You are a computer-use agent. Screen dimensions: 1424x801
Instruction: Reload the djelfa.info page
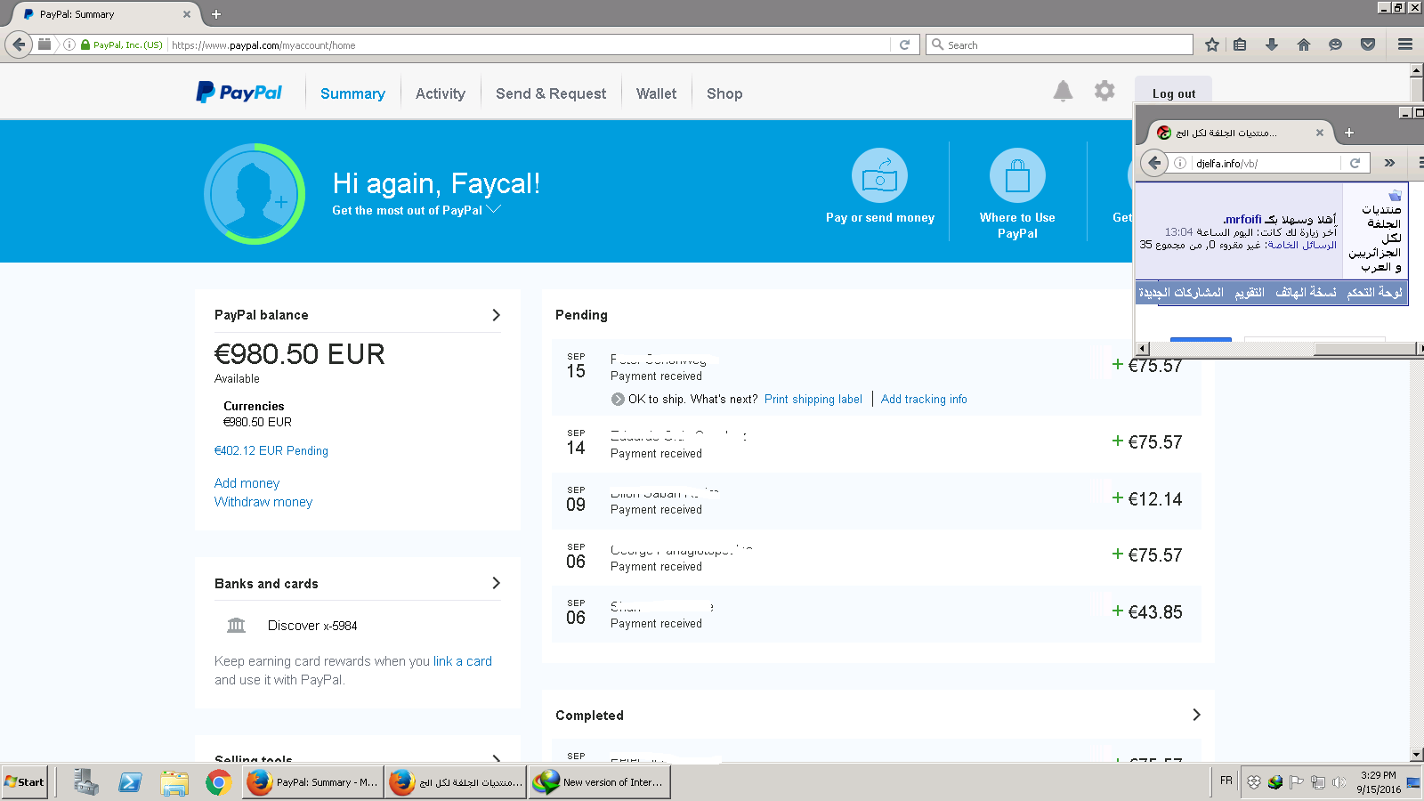(x=1355, y=163)
